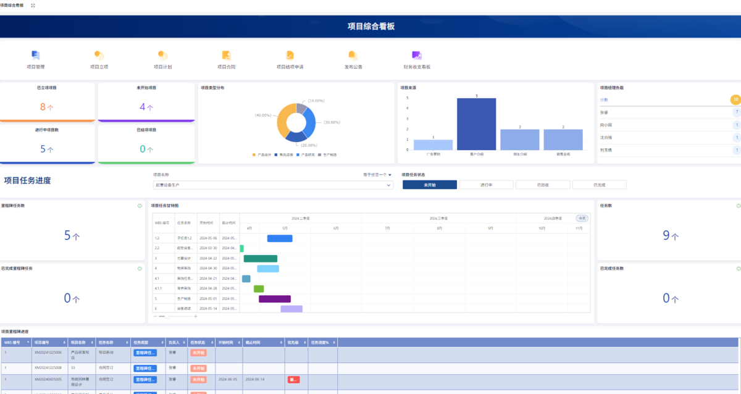Click the 客户介绍 bar in 项目来源 chart
The height and width of the screenshot is (394, 741).
click(476, 124)
